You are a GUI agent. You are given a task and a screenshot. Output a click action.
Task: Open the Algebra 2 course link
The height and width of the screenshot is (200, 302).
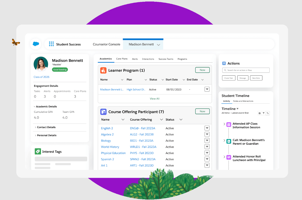click(x=107, y=135)
